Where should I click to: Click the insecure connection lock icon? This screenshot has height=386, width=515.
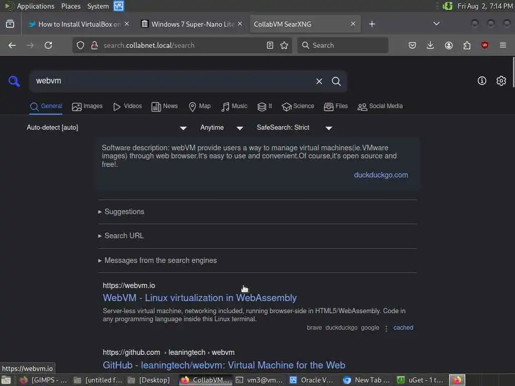pos(94,45)
